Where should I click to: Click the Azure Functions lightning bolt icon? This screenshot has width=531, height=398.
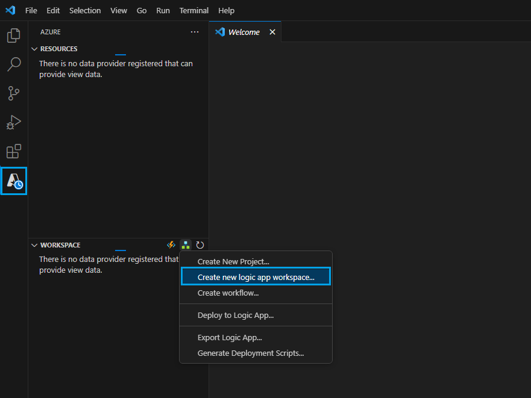click(x=171, y=244)
